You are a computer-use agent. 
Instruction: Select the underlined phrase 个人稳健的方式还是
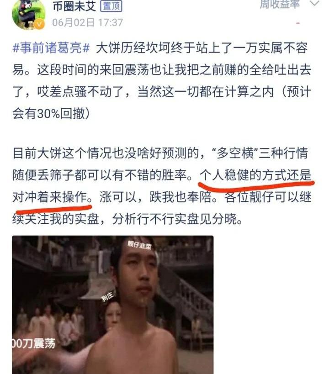point(255,175)
